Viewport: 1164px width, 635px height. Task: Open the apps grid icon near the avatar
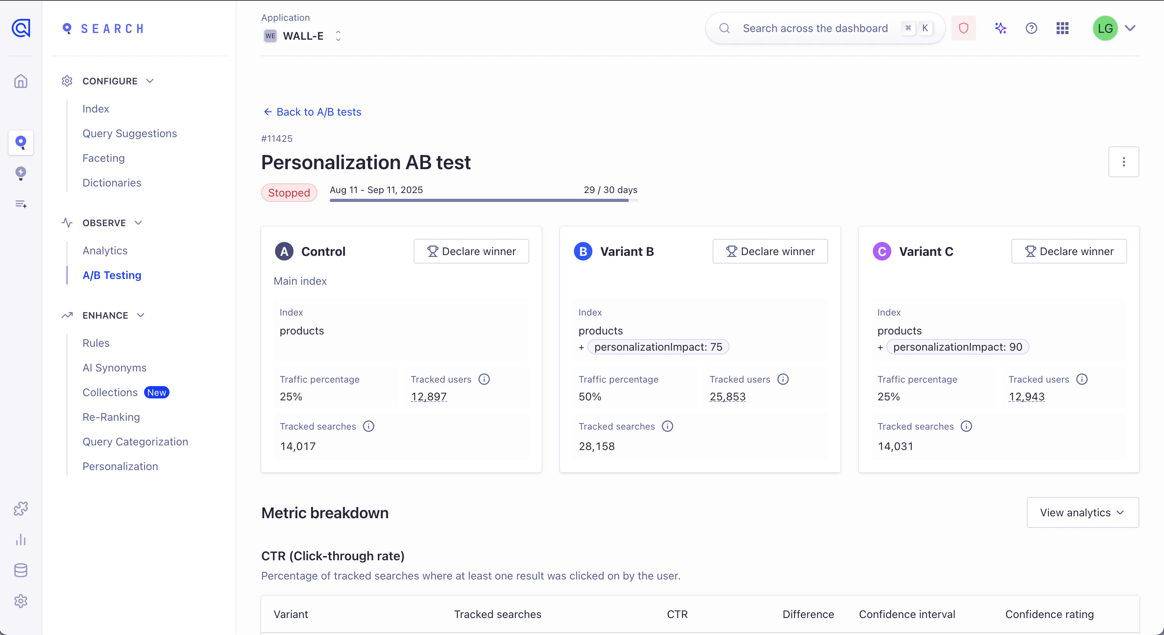click(1062, 28)
